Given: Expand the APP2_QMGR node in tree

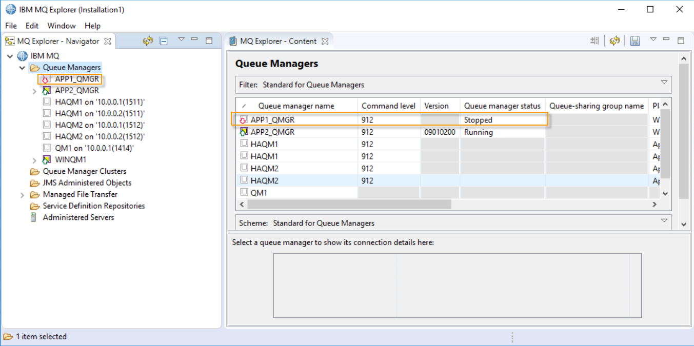Looking at the screenshot, I should [x=34, y=91].
